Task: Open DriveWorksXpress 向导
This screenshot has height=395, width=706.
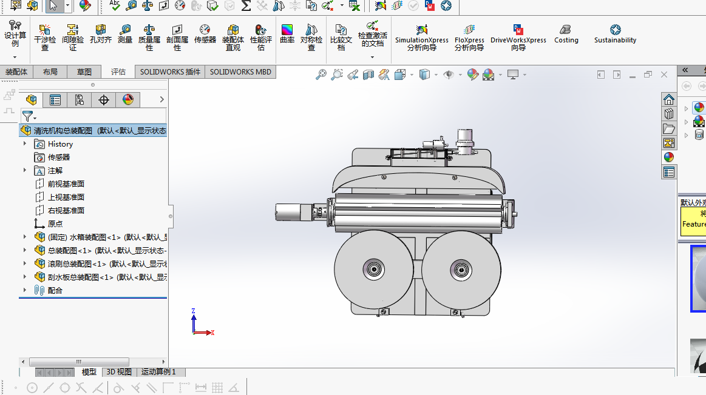Action: tap(518, 38)
